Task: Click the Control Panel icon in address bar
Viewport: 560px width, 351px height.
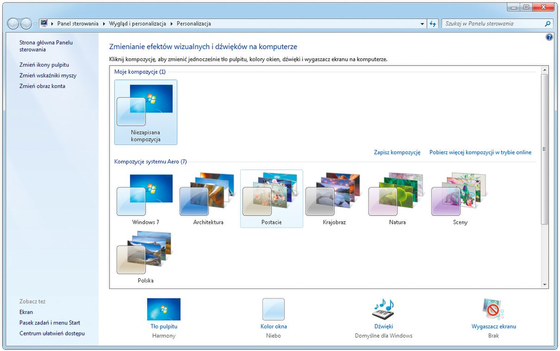Action: click(44, 23)
